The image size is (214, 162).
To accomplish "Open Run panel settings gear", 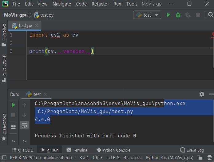I will (x=202, y=94).
